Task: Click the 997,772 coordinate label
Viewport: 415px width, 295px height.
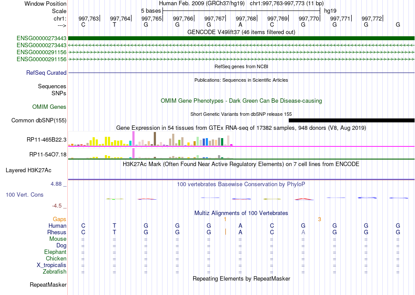Action: (372, 18)
